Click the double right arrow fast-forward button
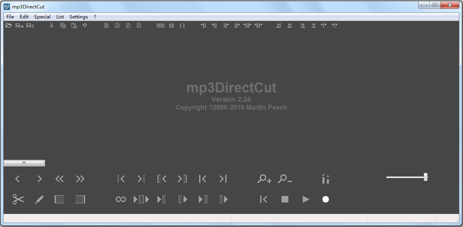Image resolution: width=463 pixels, height=227 pixels. point(80,179)
